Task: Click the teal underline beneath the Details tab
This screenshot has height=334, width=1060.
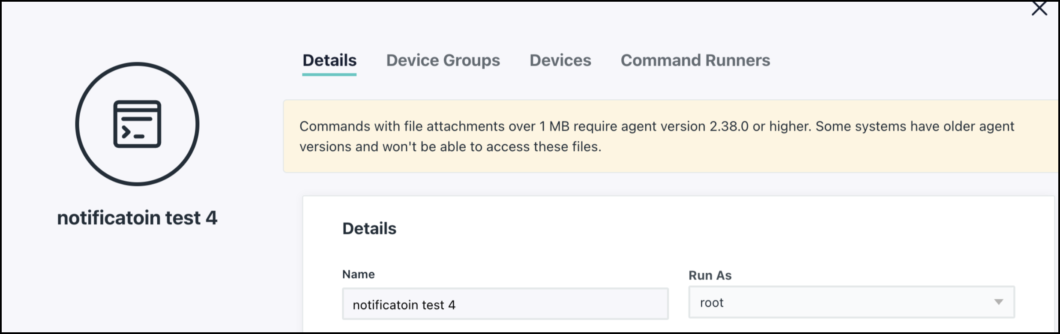Action: point(329,75)
